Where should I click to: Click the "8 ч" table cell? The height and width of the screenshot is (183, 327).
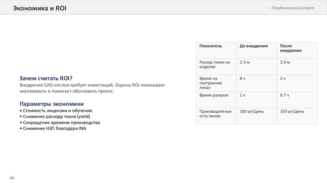(243, 78)
